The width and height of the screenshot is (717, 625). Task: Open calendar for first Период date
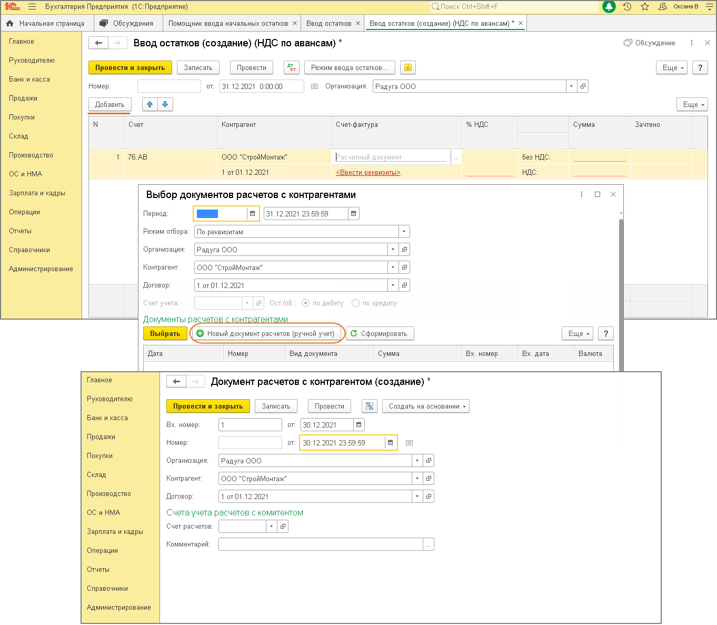[x=253, y=214]
